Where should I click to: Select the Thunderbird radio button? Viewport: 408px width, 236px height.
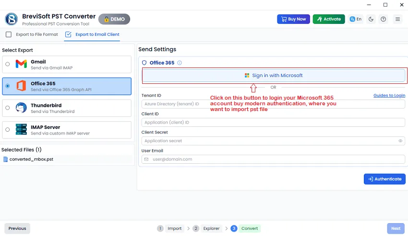click(7, 108)
